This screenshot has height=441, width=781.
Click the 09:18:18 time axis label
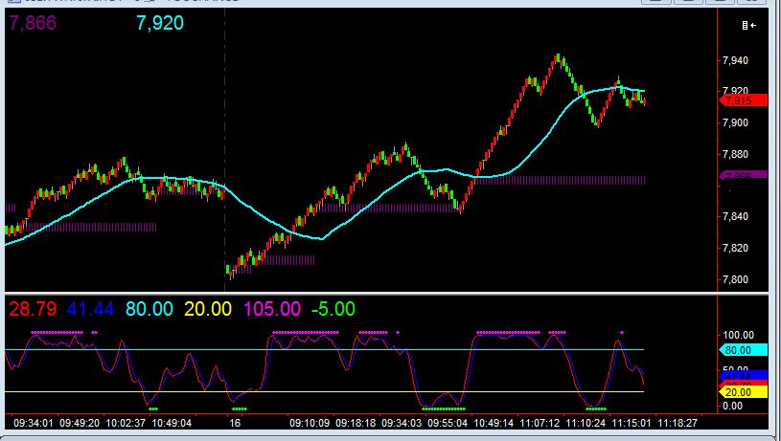356,423
